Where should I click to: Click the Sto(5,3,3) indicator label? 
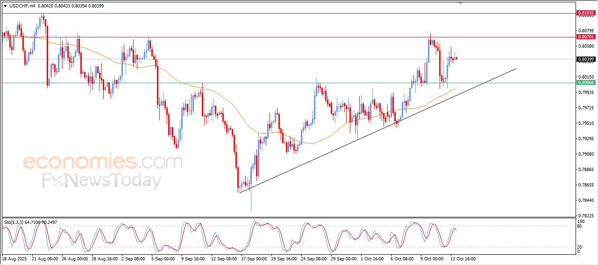(14, 222)
